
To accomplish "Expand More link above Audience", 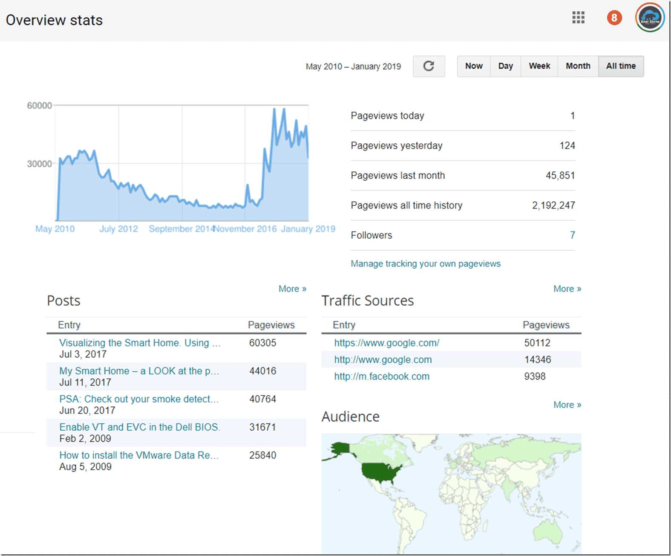I will [x=567, y=405].
